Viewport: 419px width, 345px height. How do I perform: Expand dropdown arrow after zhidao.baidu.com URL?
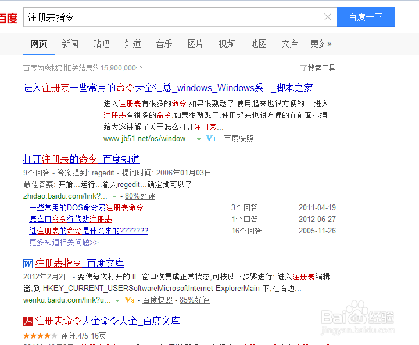[x=114, y=196]
